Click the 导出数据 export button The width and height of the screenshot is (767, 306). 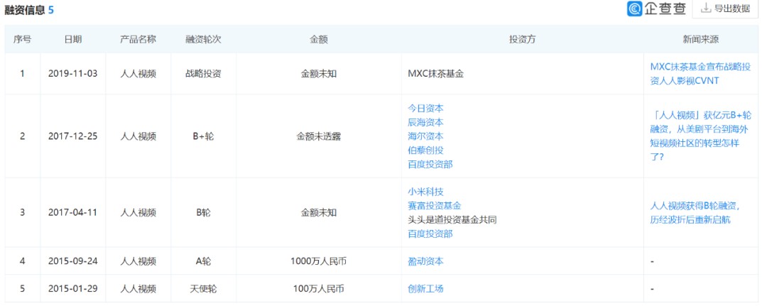(x=724, y=9)
